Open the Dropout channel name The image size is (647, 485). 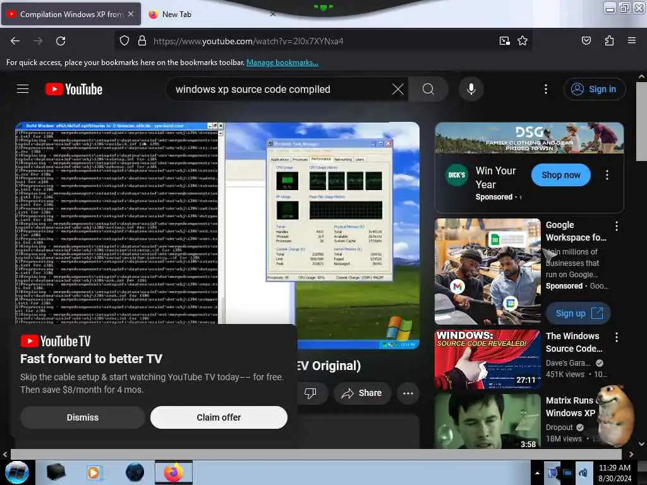559,428
